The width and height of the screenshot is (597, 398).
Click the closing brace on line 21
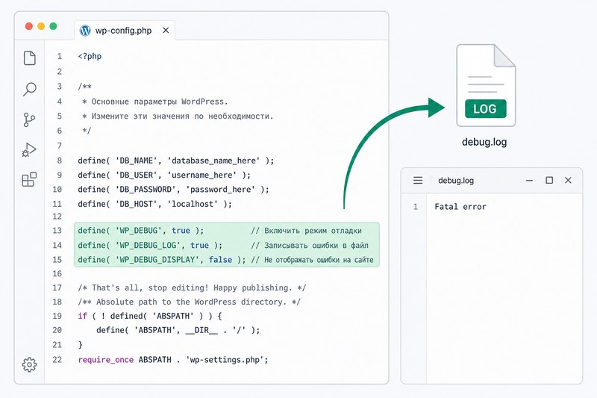pos(81,345)
